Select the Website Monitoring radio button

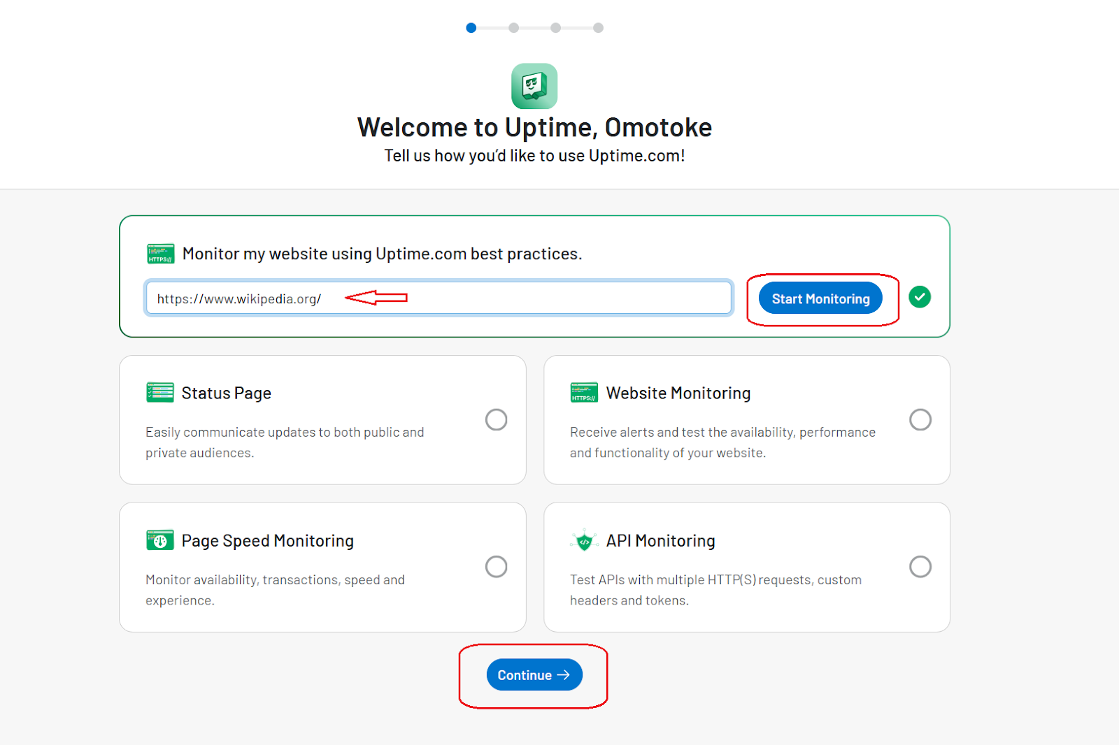click(x=920, y=419)
